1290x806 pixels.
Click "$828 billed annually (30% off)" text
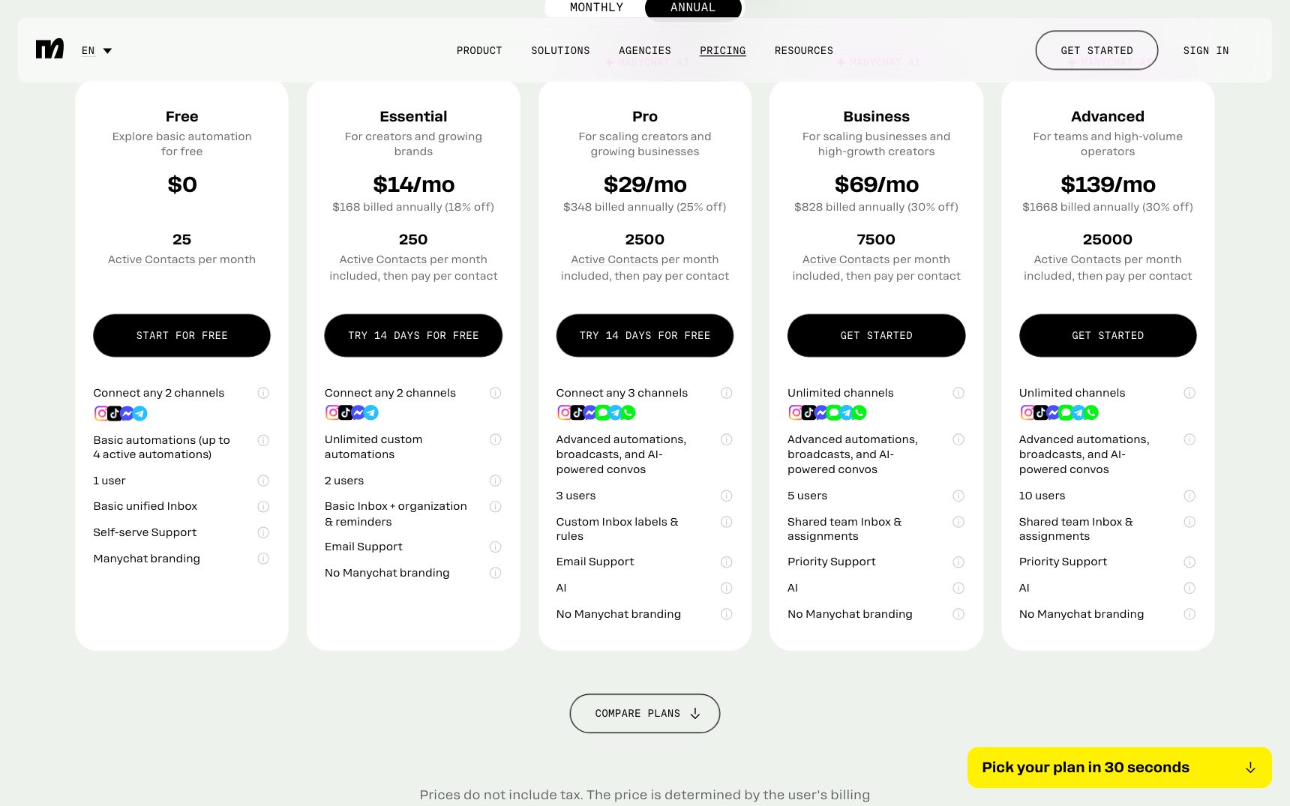876,207
